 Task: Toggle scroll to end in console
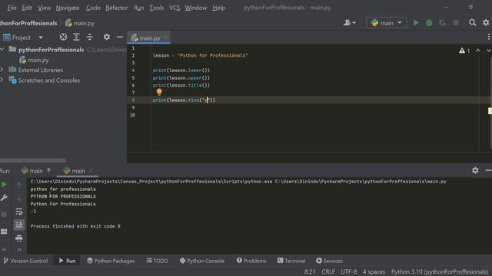click(18, 225)
